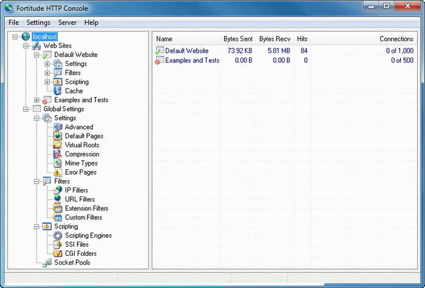Click the Advanced settings icon
This screenshot has width=425, height=288.
(x=58, y=127)
